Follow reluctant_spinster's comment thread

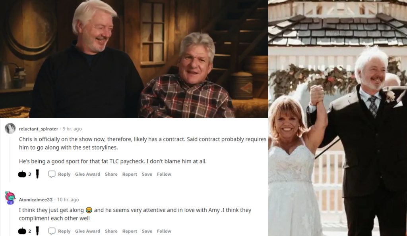[x=164, y=175]
